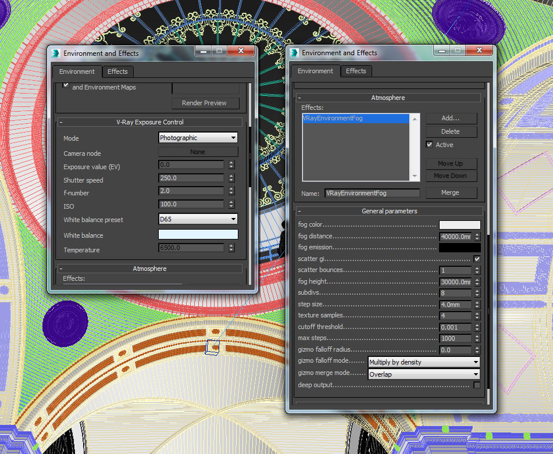Click the Camera node None button
The image size is (553, 454).
[x=198, y=152]
